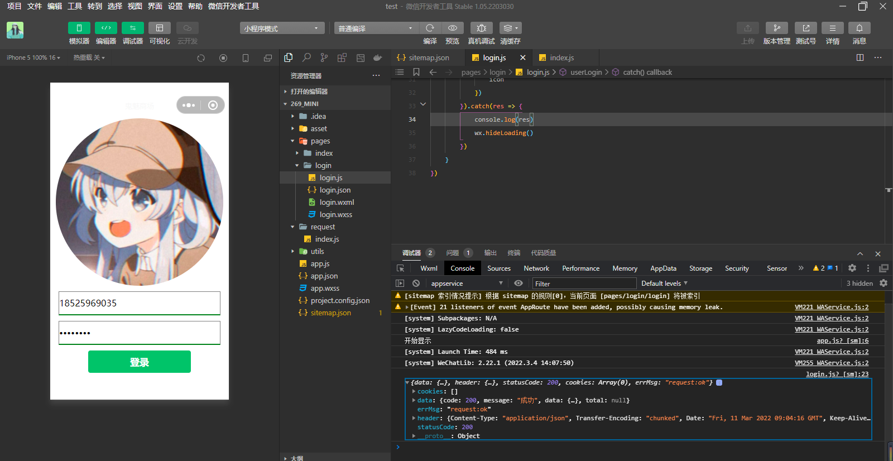Viewport: 893px width, 461px height.
Task: Toggle live expression eye icon
Action: [x=518, y=283]
